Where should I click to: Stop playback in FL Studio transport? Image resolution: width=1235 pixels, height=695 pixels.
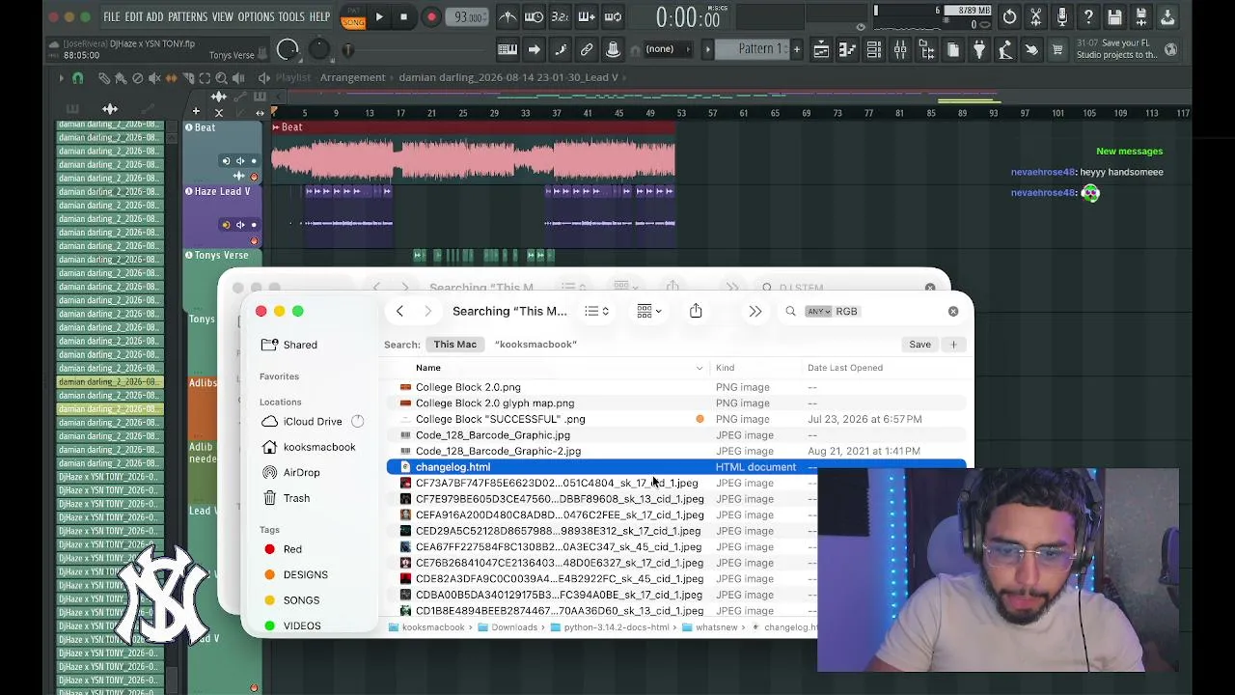point(403,16)
